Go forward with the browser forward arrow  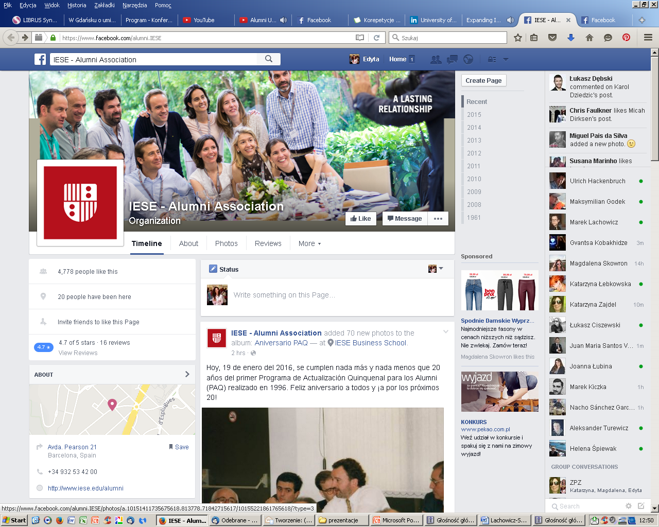25,38
